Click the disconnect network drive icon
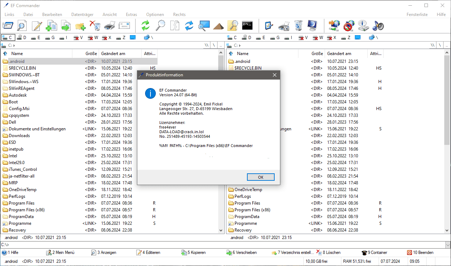The image size is (451, 266). [349, 26]
